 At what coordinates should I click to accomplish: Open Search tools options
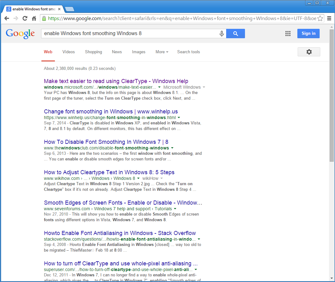point(189,52)
